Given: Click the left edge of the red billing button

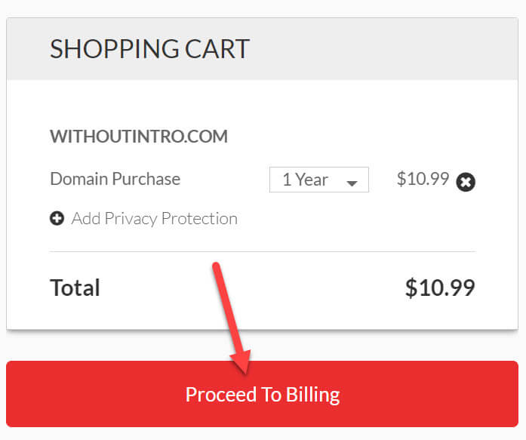Looking at the screenshot, I should coord(17,395).
